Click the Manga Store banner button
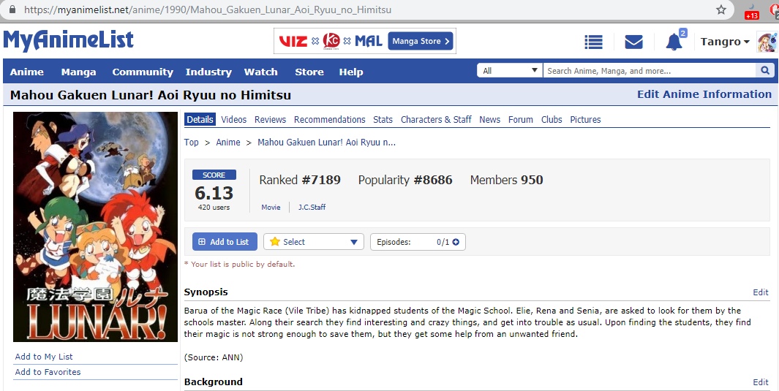This screenshot has height=391, width=779. [x=421, y=41]
